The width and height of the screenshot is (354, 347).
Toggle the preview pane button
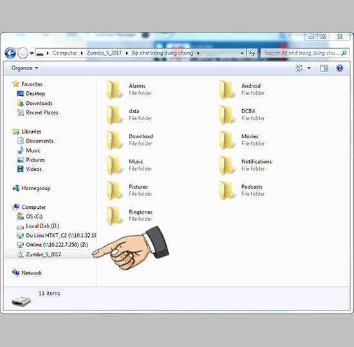[x=324, y=68]
